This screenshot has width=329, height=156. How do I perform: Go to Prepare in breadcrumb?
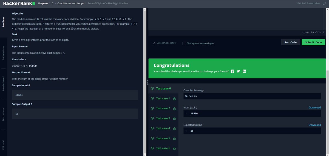[43, 3]
